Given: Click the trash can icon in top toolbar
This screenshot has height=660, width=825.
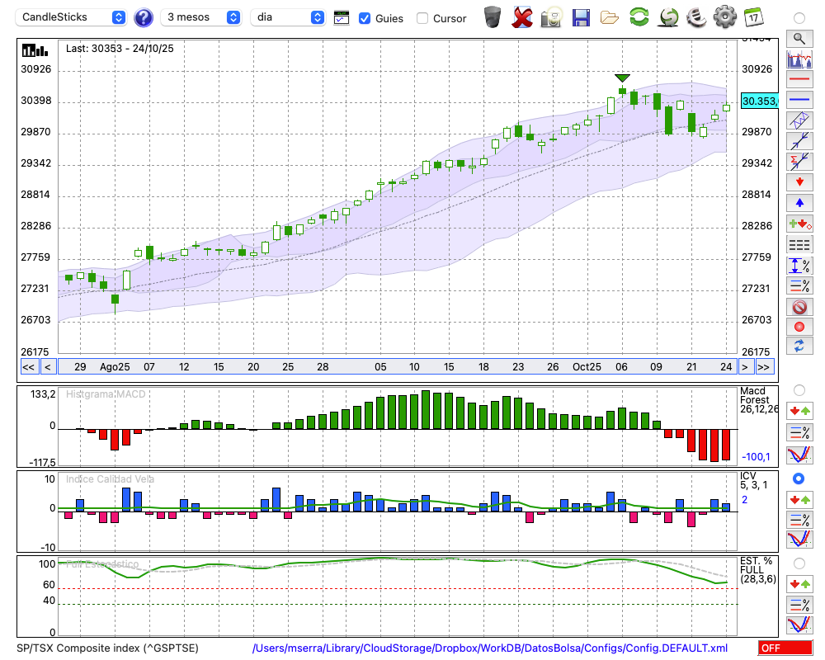Looking at the screenshot, I should [493, 16].
